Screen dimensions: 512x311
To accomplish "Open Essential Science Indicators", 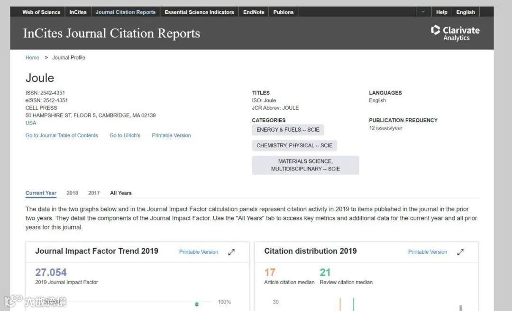I will (199, 12).
